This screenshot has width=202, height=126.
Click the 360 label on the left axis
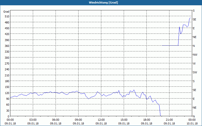[7, 46]
